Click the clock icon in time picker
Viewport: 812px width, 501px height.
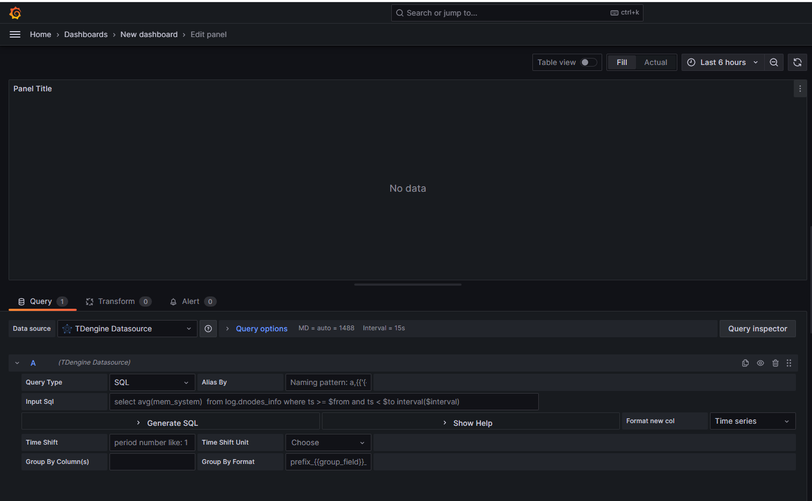point(691,62)
